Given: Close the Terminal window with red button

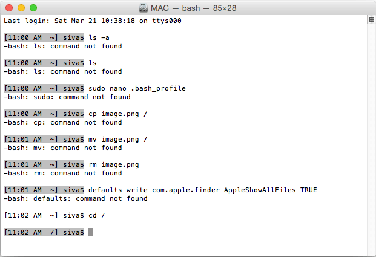Looking at the screenshot, I should tap(8, 8).
